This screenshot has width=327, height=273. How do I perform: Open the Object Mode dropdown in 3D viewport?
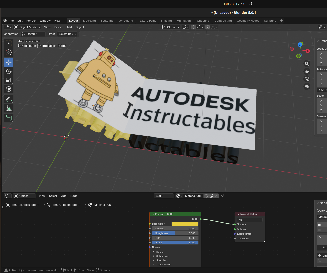coord(27,27)
